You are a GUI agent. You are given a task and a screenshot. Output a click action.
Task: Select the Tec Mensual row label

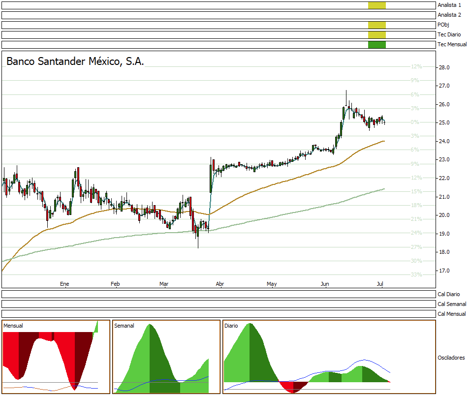click(x=452, y=45)
